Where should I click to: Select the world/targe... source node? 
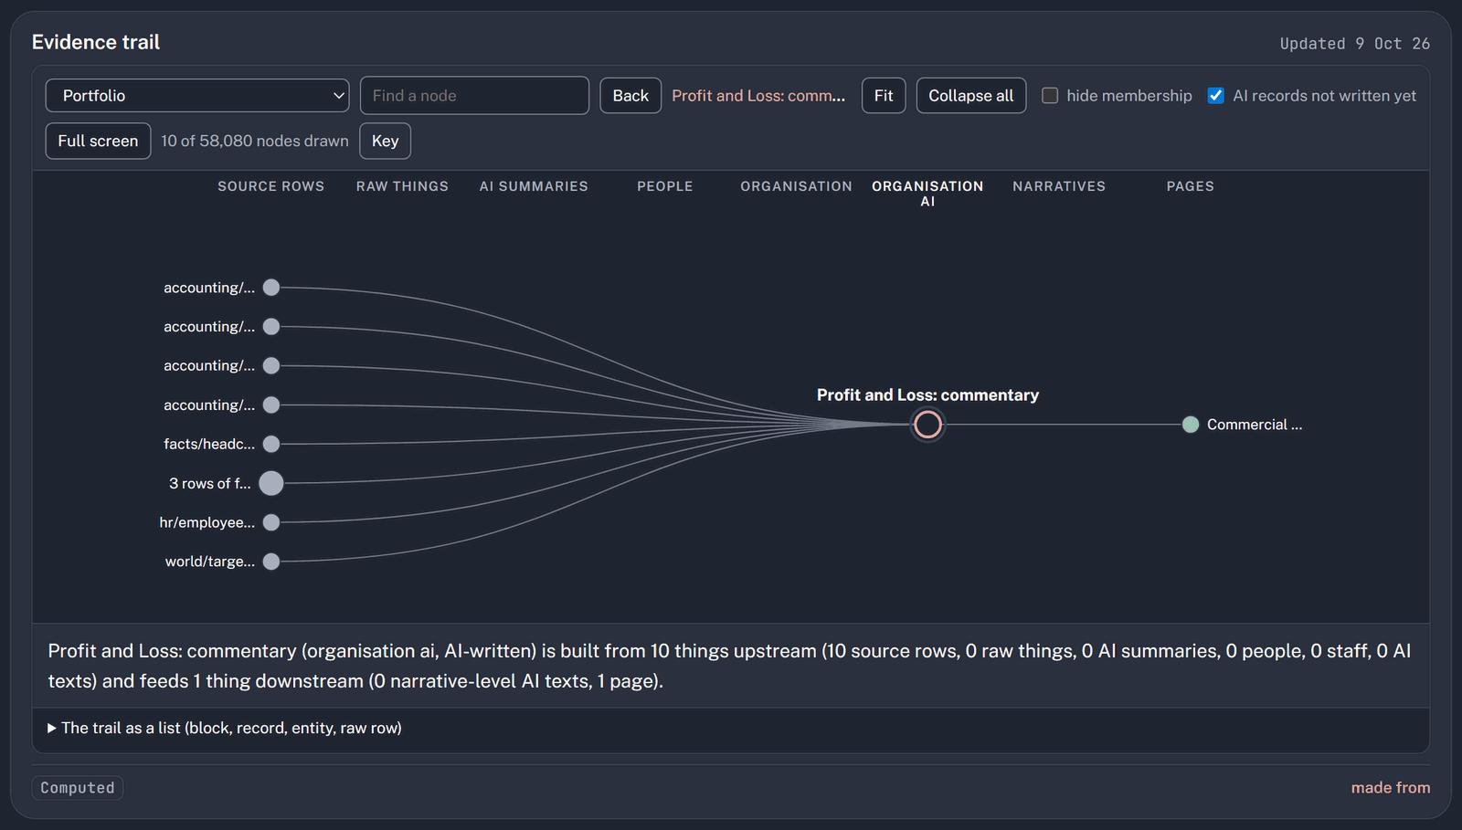point(271,562)
